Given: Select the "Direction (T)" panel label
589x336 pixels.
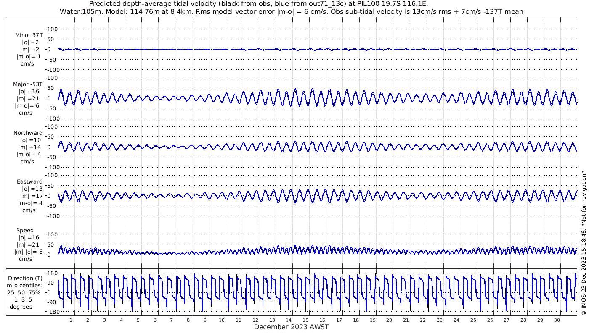Looking at the screenshot, I should (x=25, y=278).
